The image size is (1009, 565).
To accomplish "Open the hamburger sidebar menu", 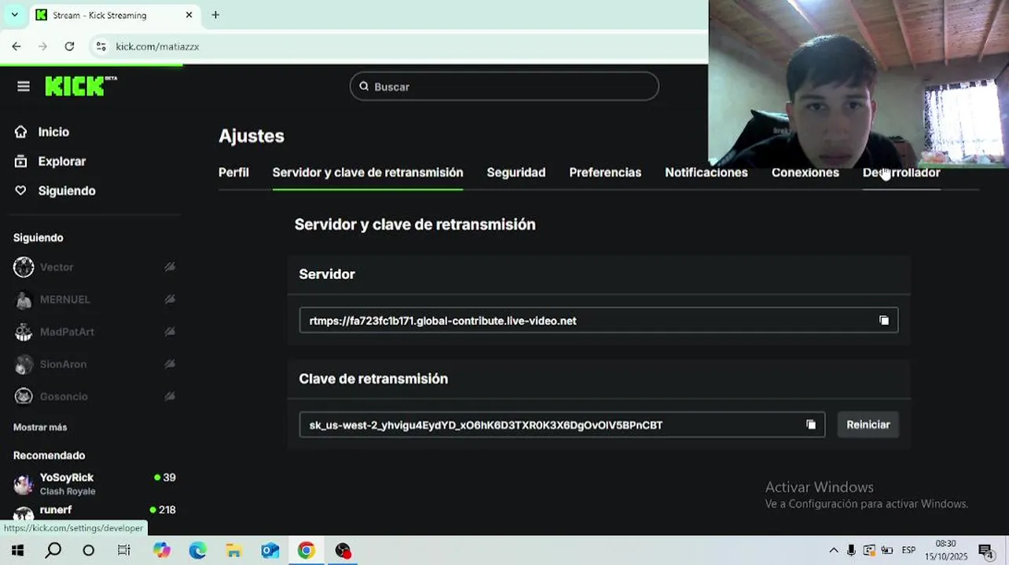I will (x=24, y=86).
